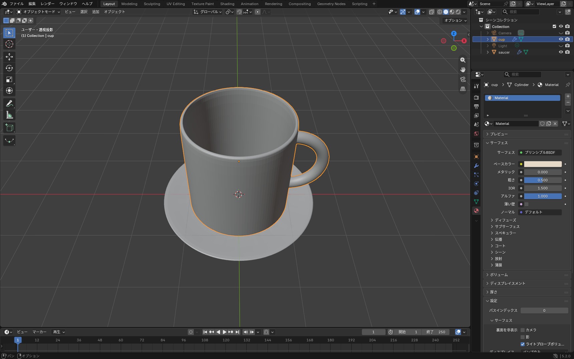Activate the Rotate tool
This screenshot has width=574, height=359.
click(x=9, y=68)
